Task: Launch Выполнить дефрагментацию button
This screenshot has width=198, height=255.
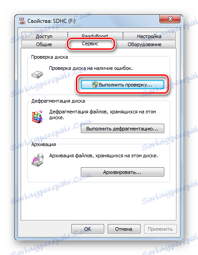Action: point(123,129)
